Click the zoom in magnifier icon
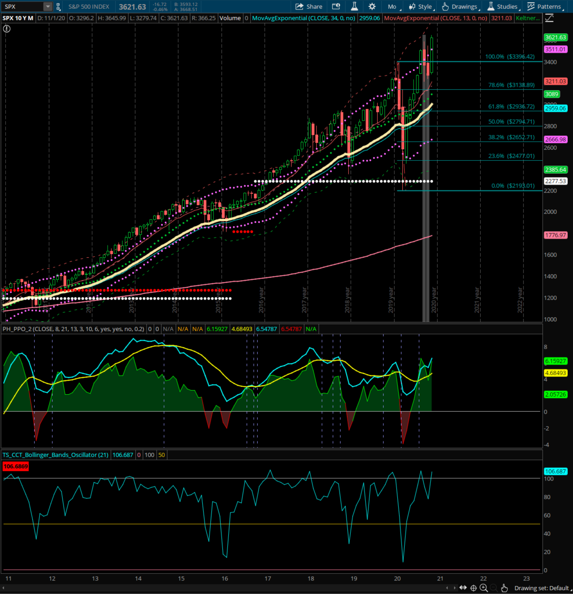Screen dimensions: 573x594 pos(484,588)
